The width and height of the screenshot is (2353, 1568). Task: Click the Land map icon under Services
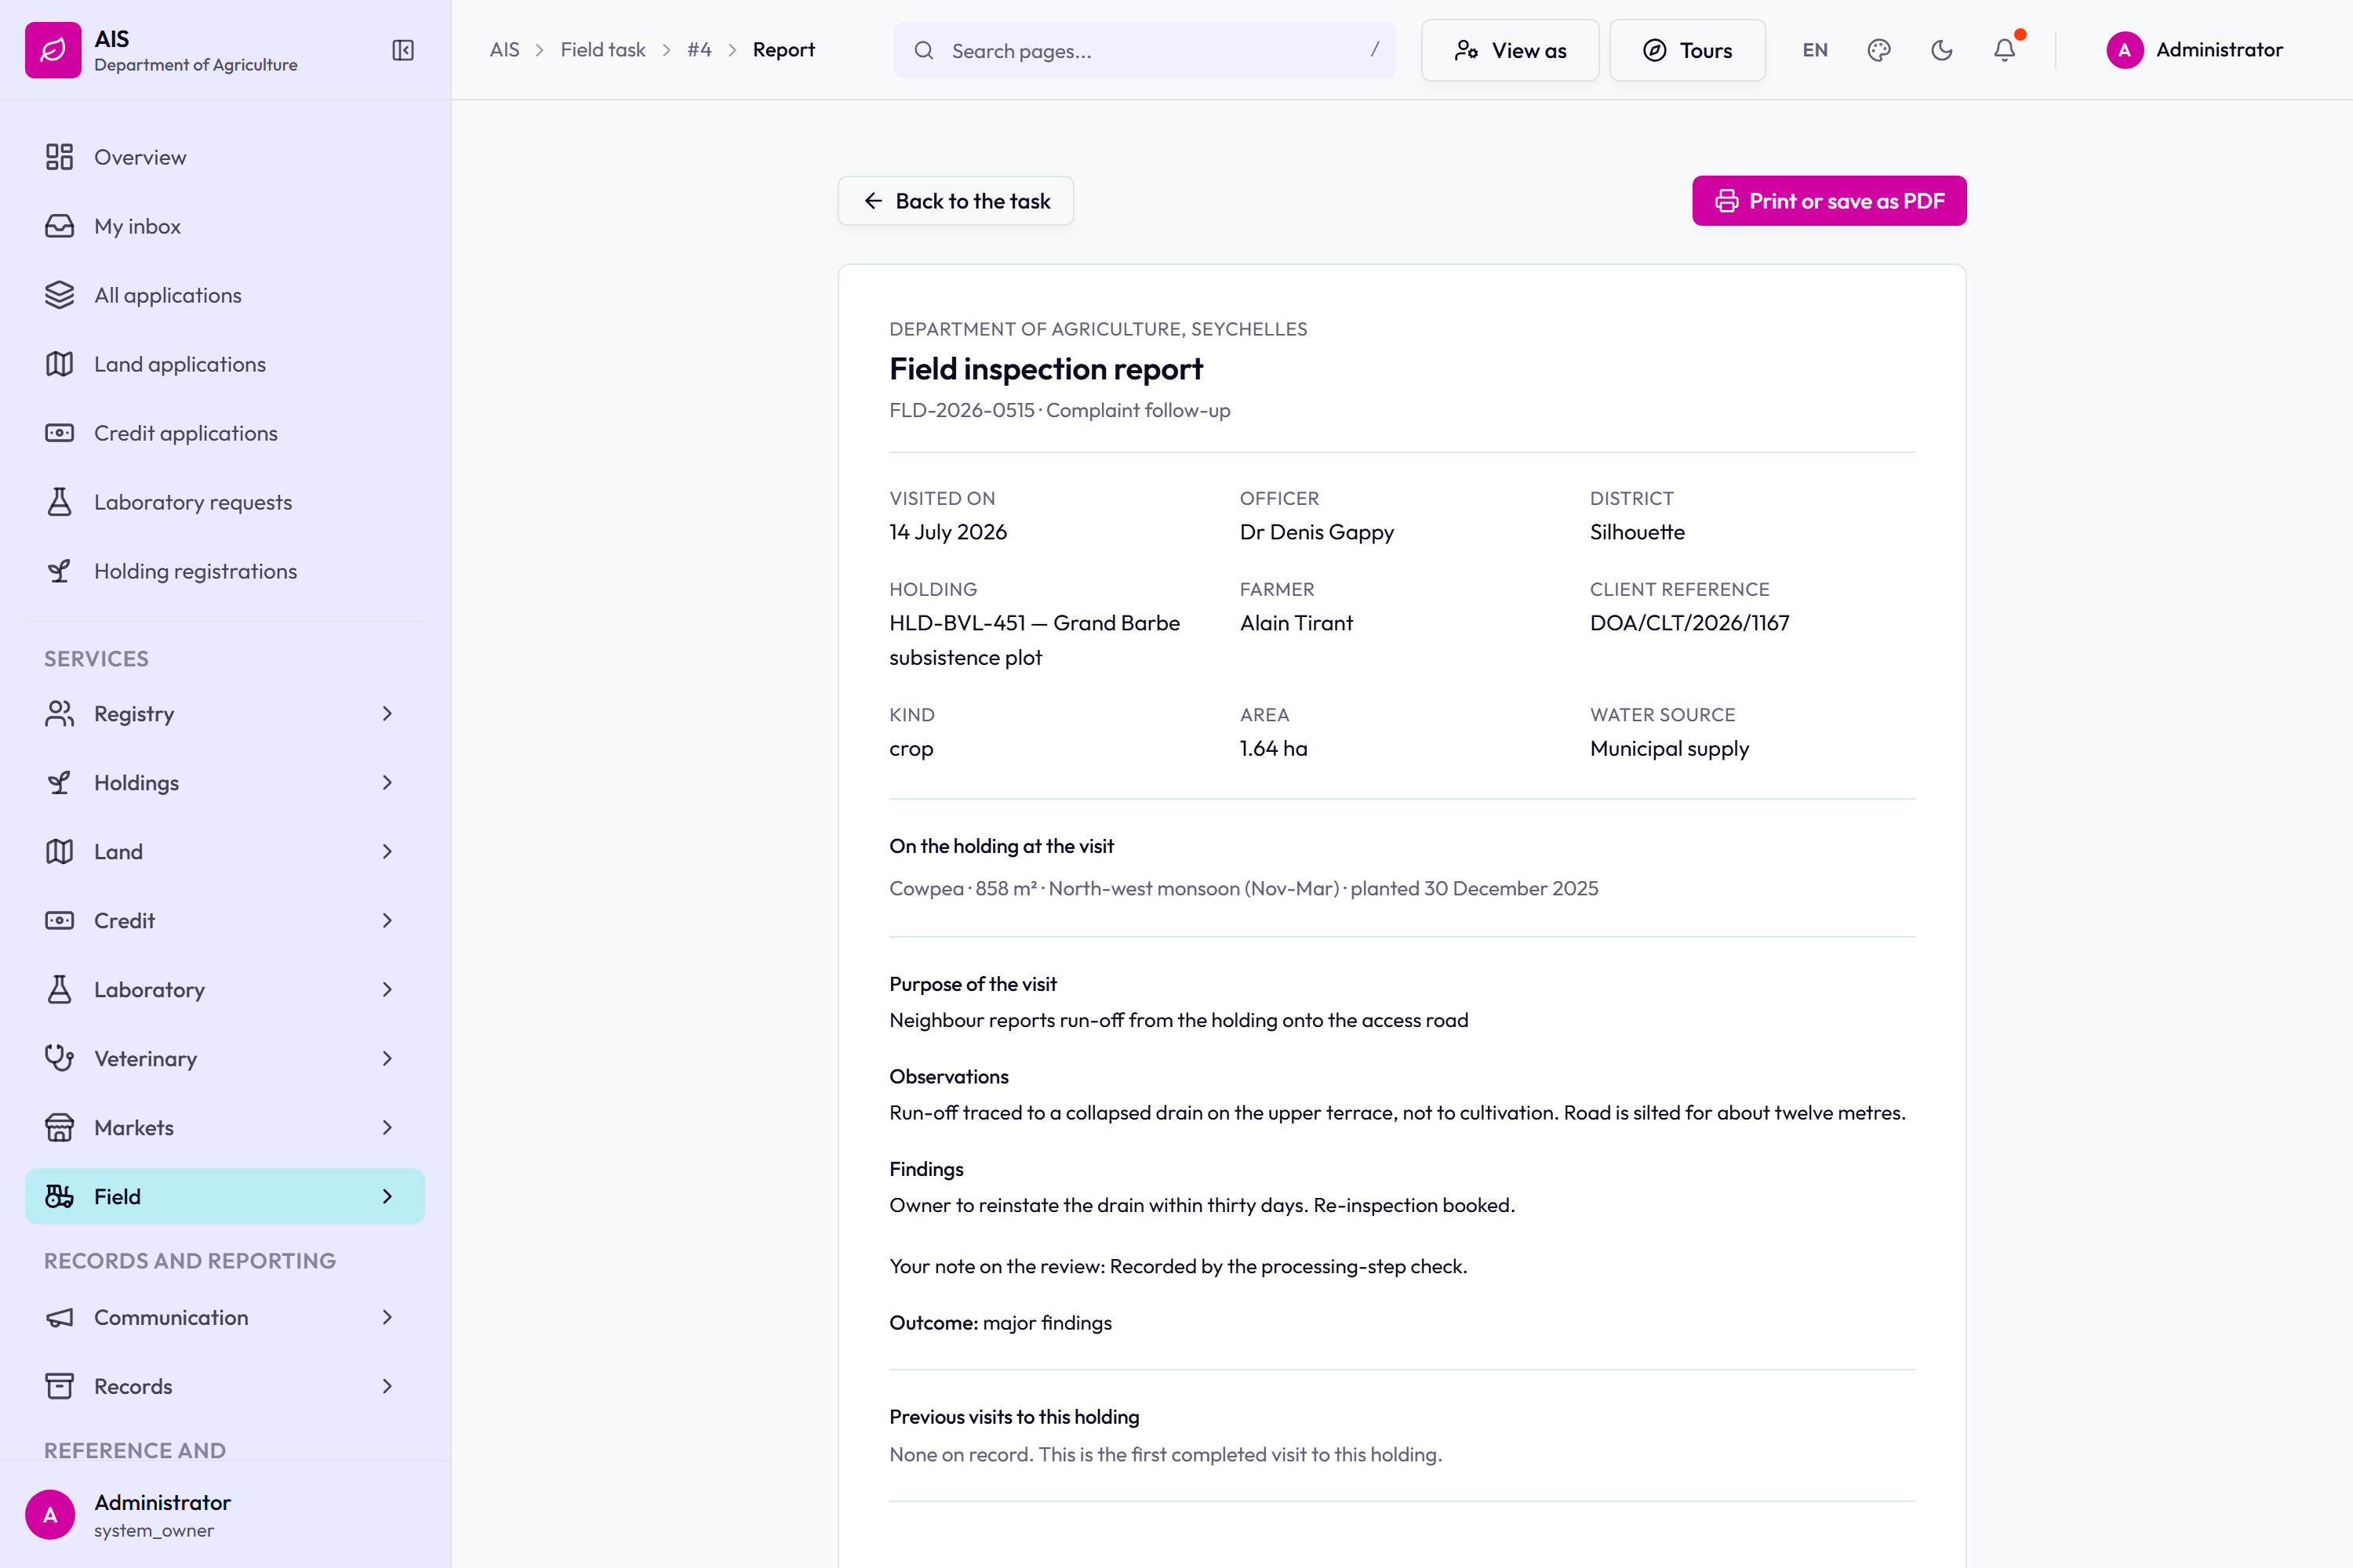coord(60,852)
